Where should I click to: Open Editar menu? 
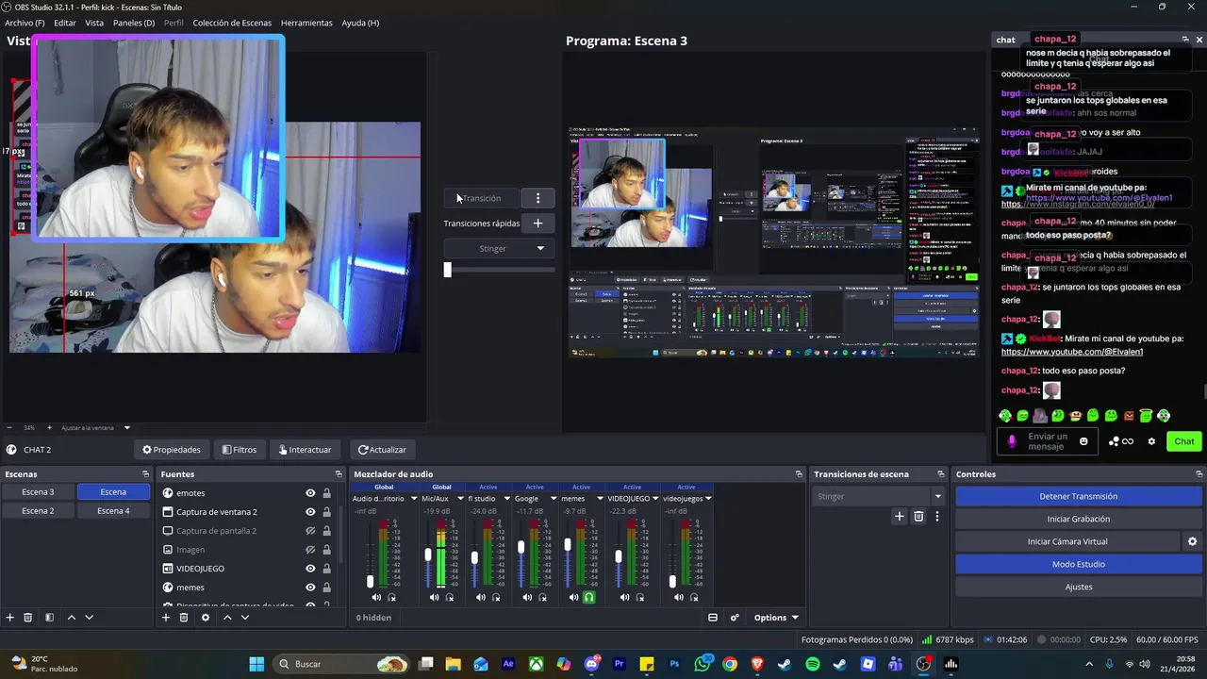point(65,23)
